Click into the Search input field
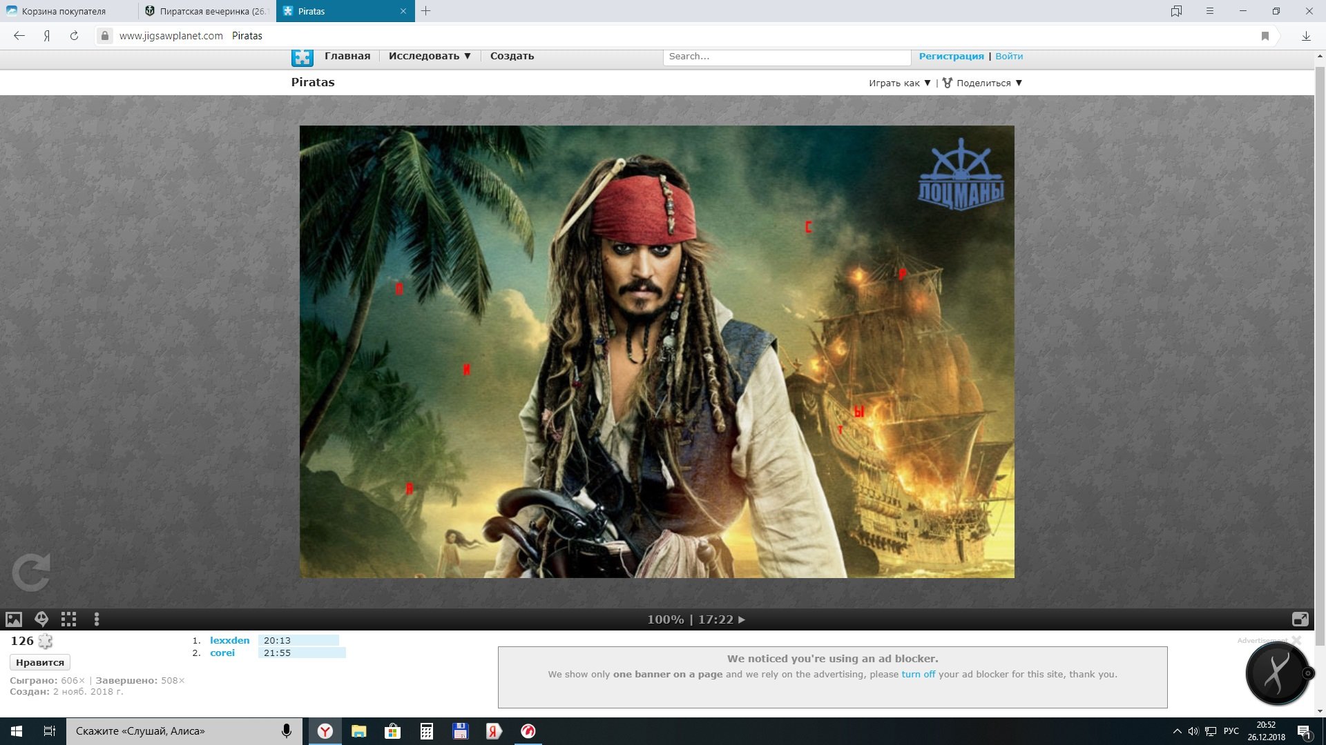 pos(786,57)
